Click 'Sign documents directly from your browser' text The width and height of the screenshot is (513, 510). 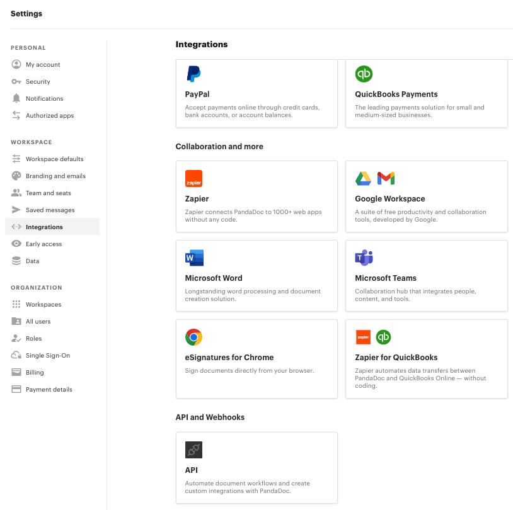250,370
